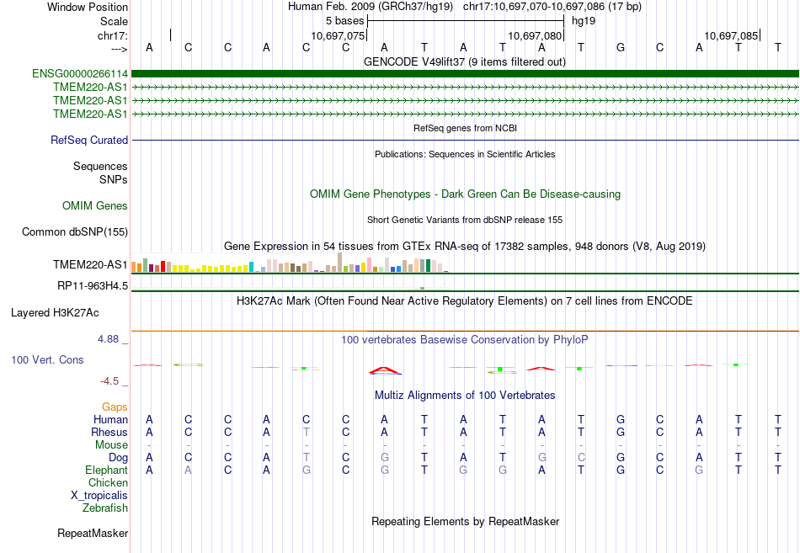Click the Sequences track label
Image resolution: width=800 pixels, height=553 pixels.
coord(100,167)
